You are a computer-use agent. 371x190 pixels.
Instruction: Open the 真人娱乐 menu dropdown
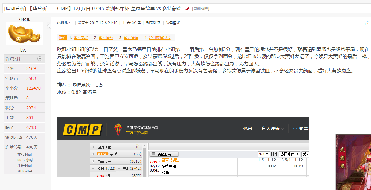(273, 129)
